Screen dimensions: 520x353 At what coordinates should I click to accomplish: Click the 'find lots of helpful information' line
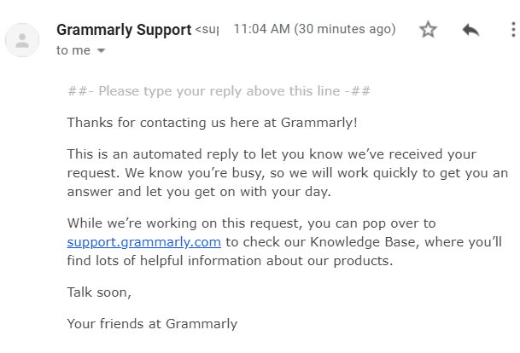click(x=230, y=261)
